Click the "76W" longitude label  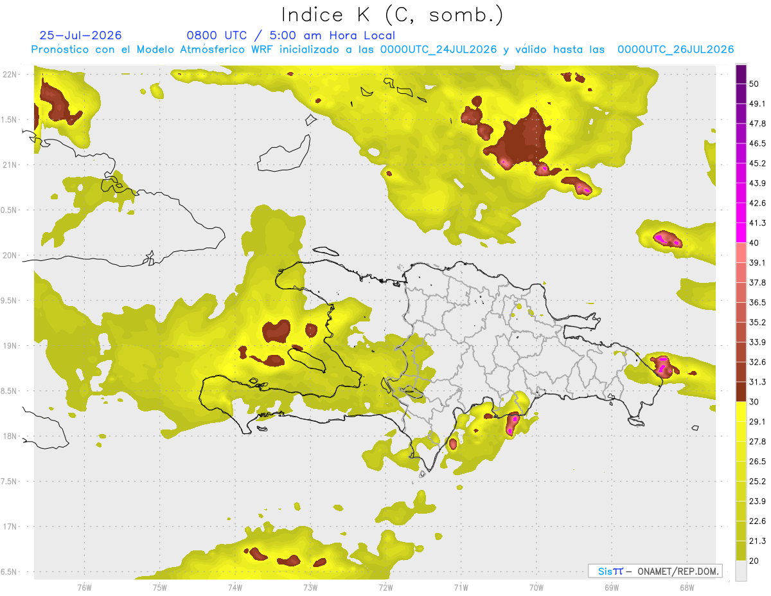click(x=84, y=587)
